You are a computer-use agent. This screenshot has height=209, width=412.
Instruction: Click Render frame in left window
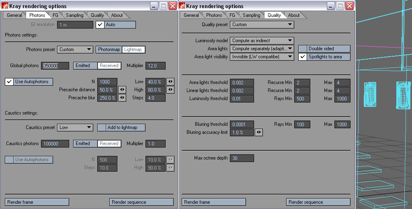37,202
